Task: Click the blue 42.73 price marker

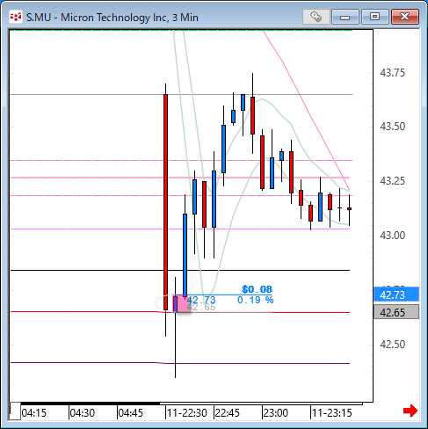Action: click(x=396, y=294)
